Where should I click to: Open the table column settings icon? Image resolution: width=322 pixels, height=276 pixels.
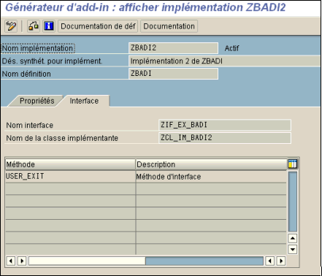(293, 164)
